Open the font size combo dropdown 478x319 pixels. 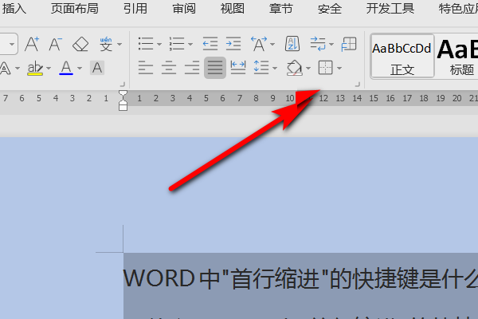[x=12, y=45]
